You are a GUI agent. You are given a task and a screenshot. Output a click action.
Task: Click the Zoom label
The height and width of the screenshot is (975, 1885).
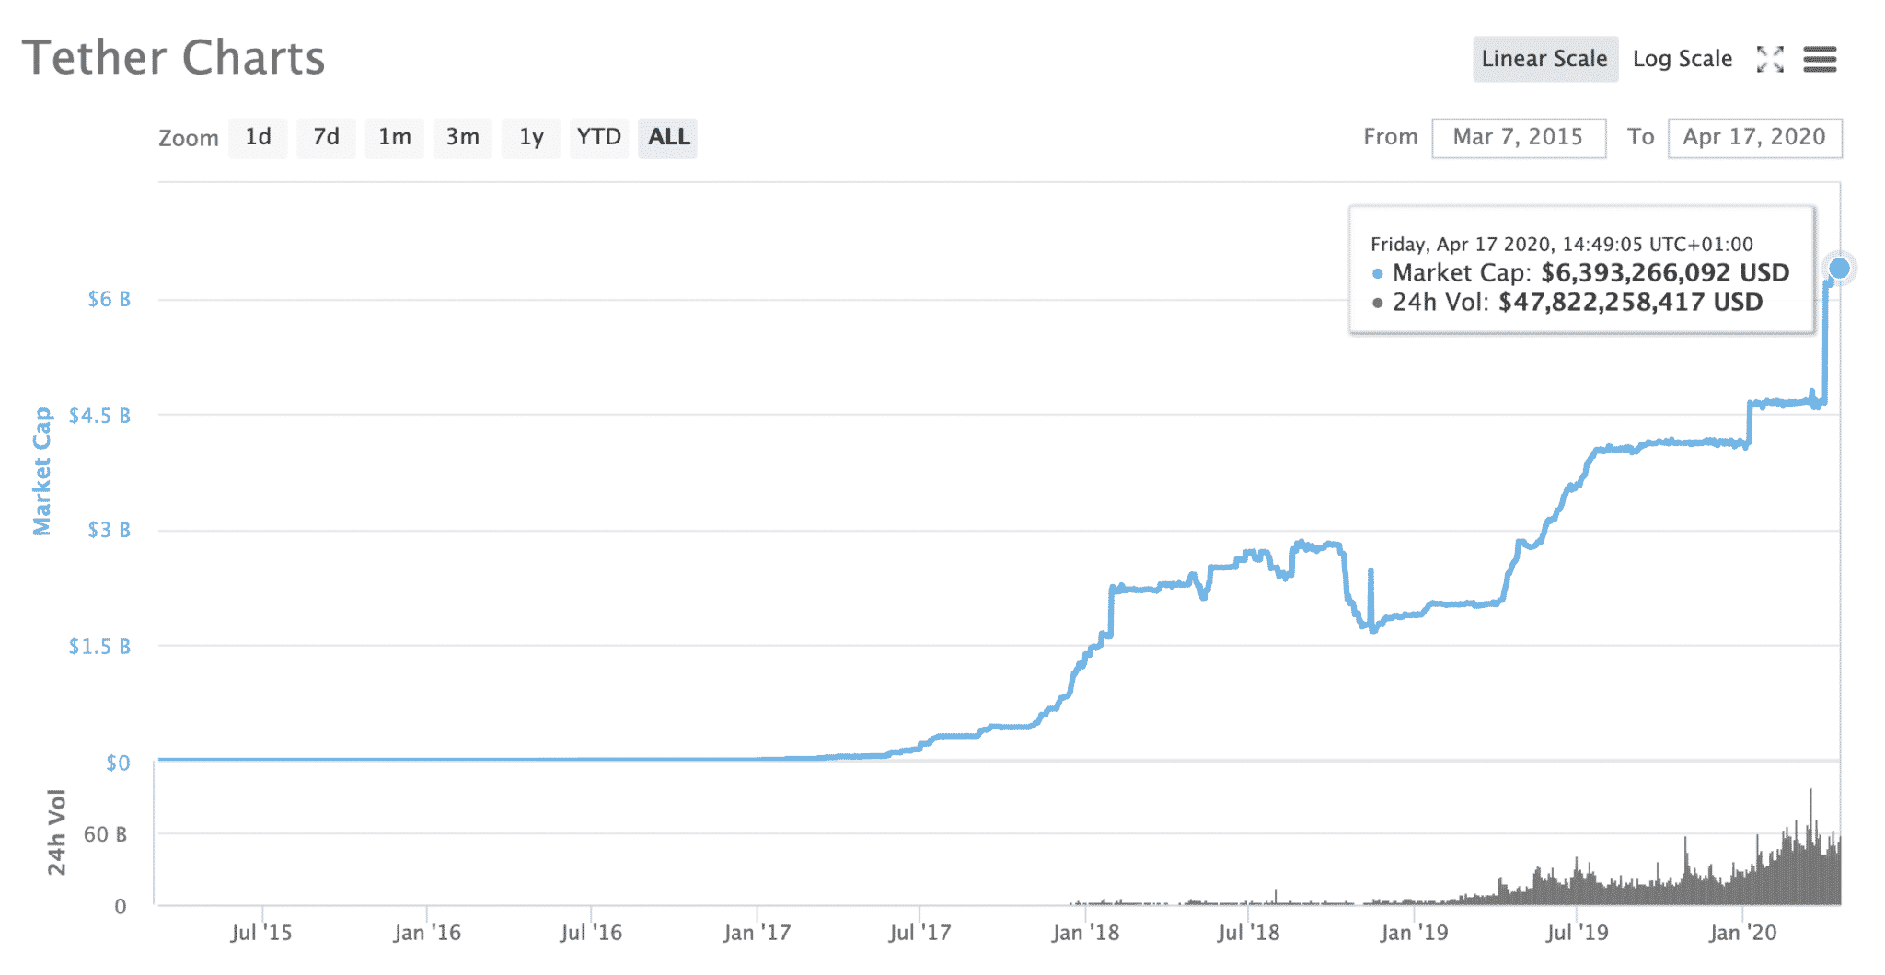(x=189, y=138)
